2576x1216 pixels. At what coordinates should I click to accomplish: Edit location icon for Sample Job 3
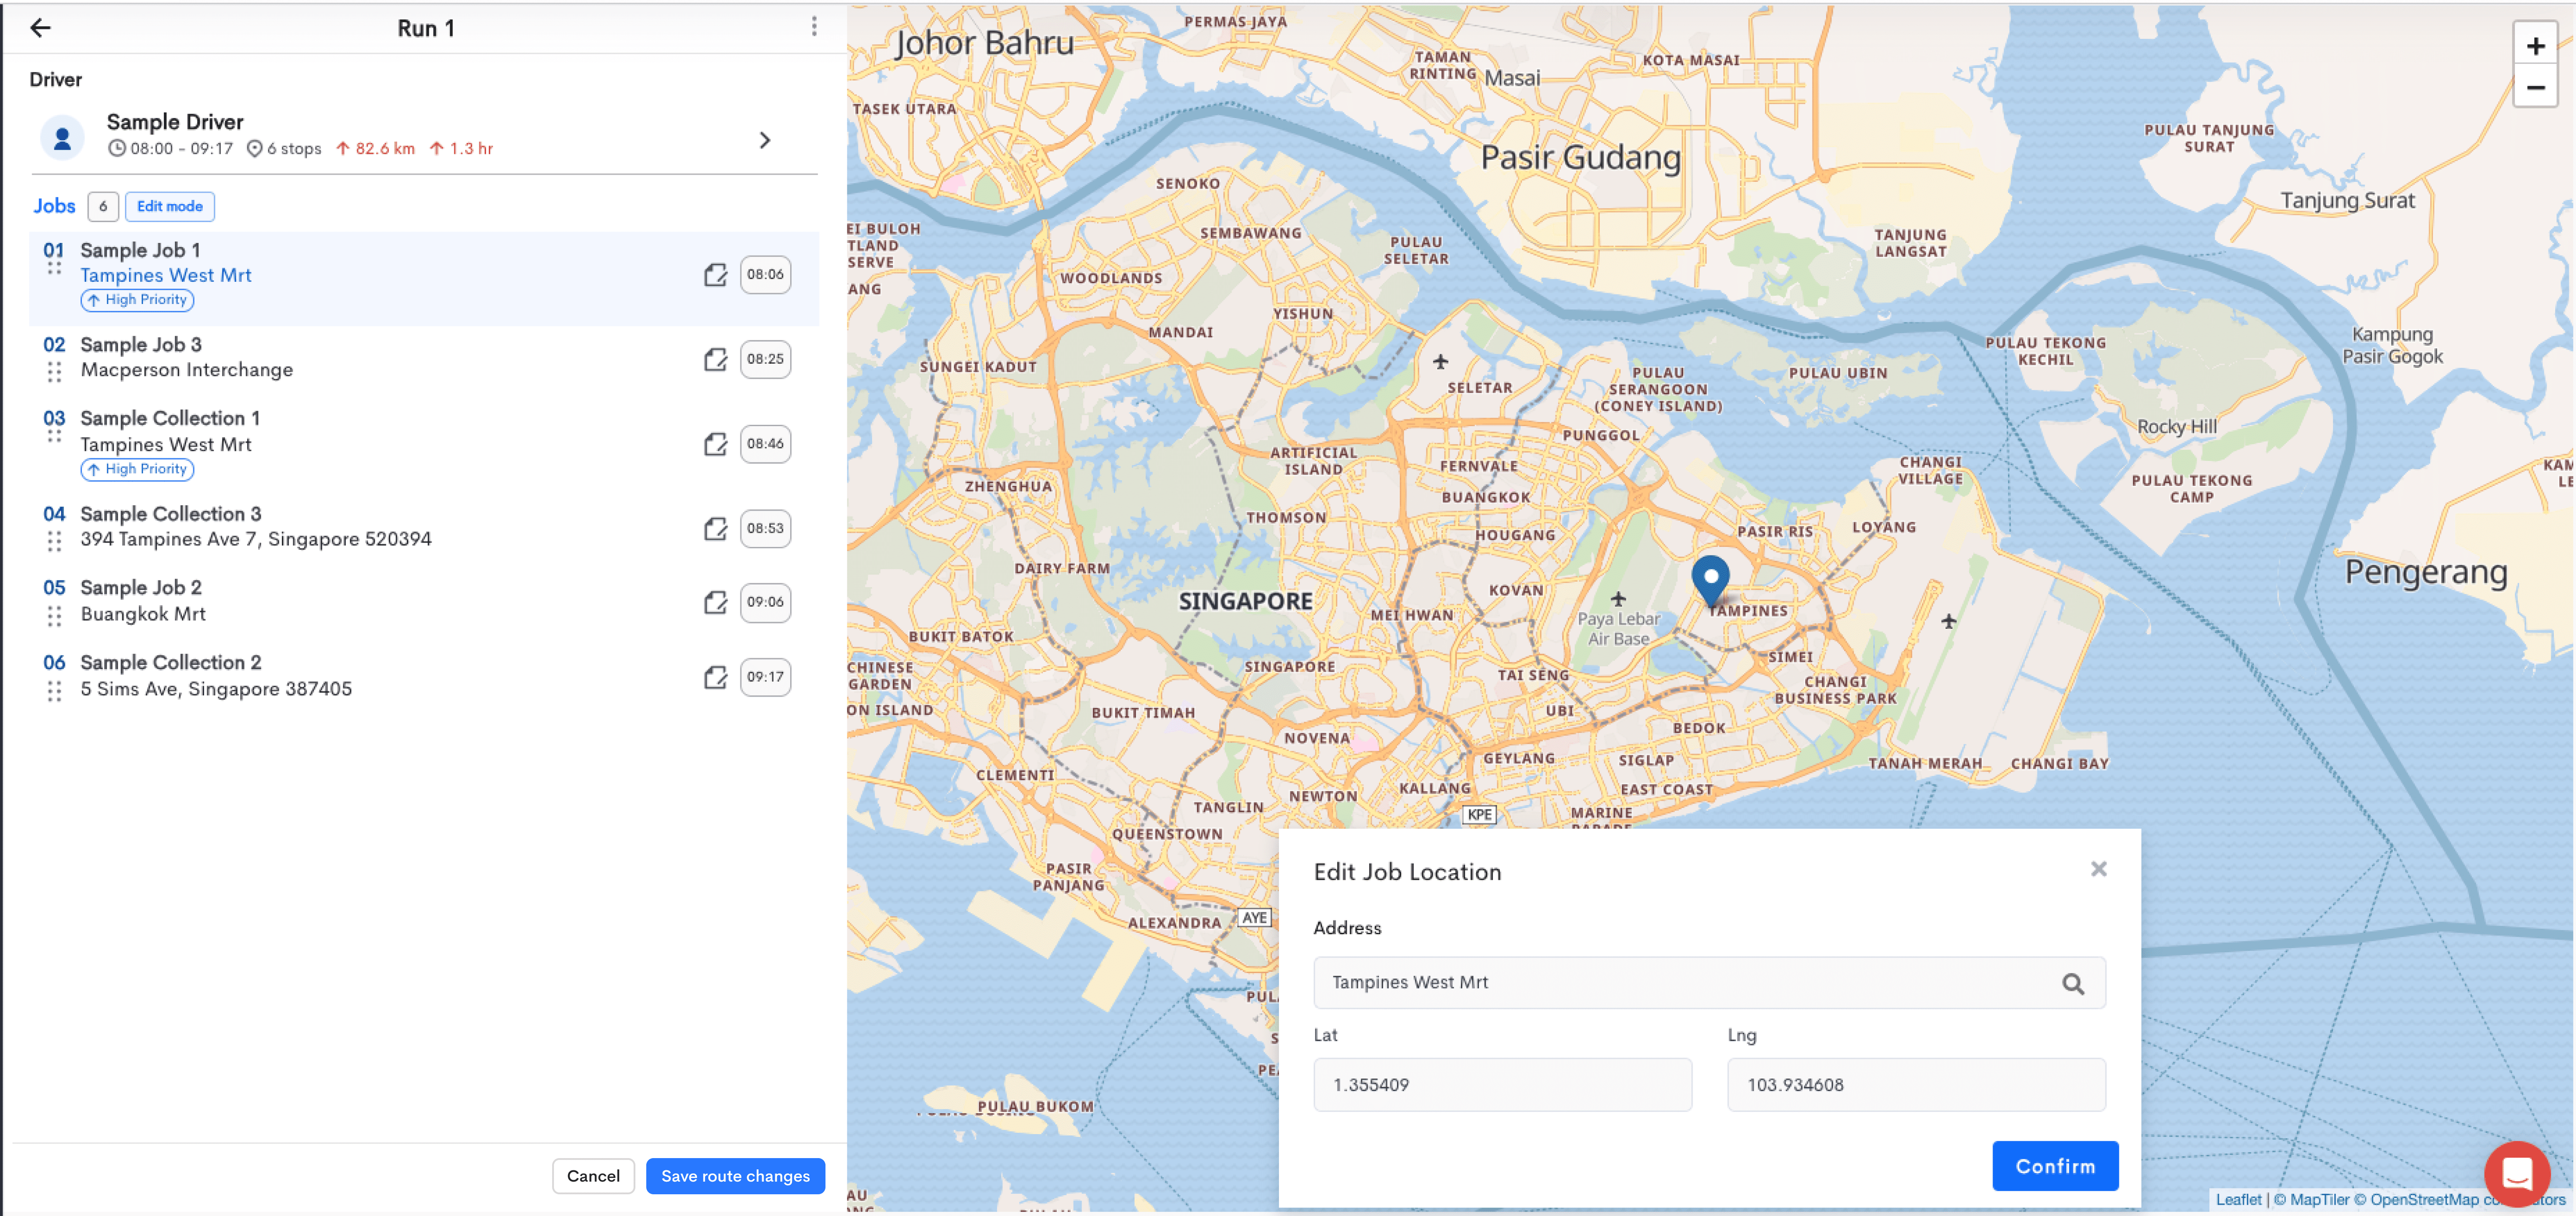tap(715, 359)
